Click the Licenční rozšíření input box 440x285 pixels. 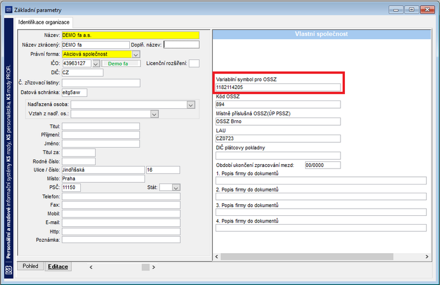pyautogui.click(x=194, y=64)
